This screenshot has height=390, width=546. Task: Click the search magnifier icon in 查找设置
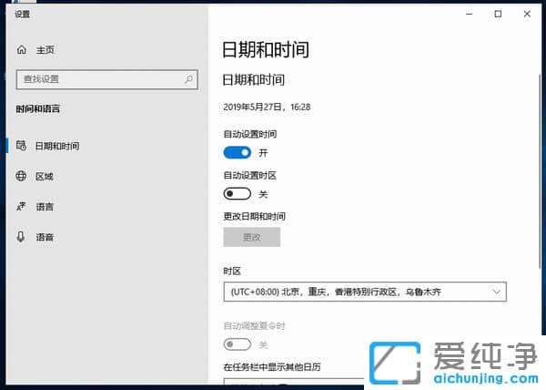(x=188, y=79)
